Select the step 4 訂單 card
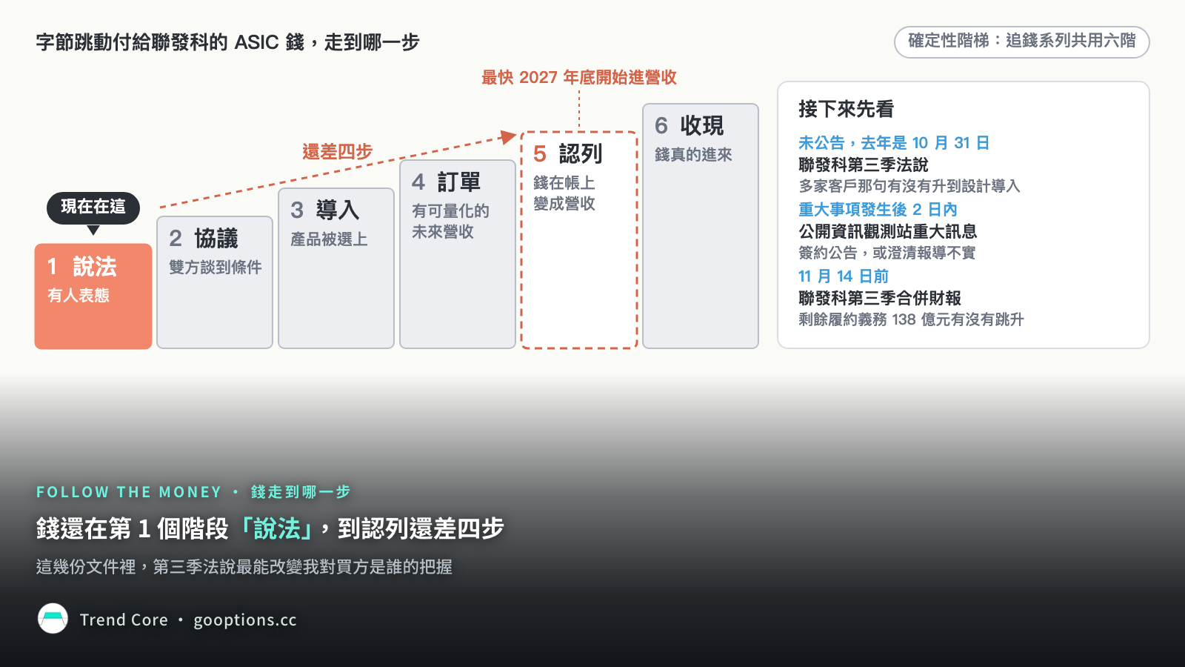1185x667 pixels. (458, 254)
